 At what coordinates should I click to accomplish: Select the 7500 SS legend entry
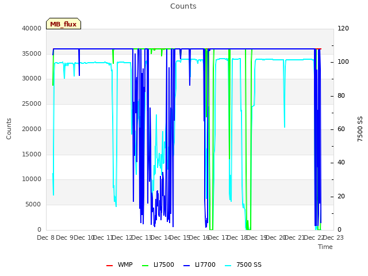point(243,264)
